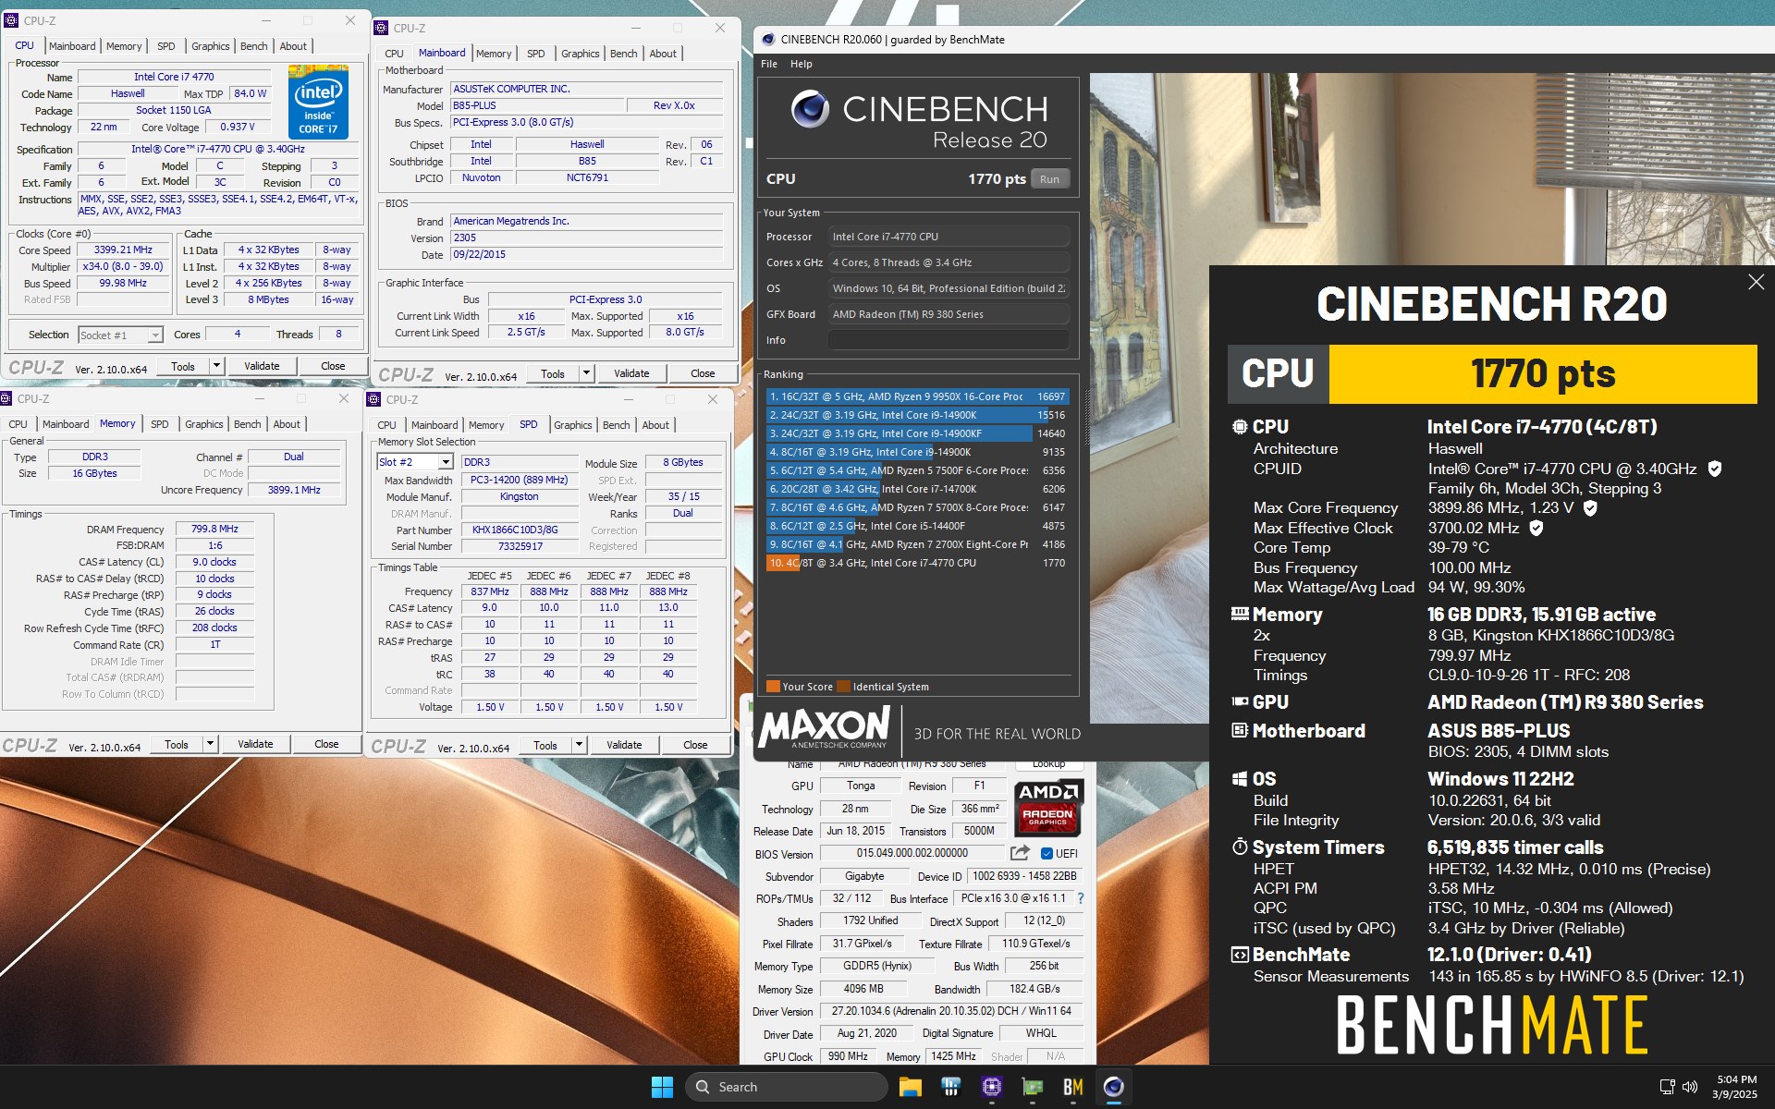Click Tools button in CPU-Z Memory window
The width and height of the screenshot is (1775, 1109).
176,744
